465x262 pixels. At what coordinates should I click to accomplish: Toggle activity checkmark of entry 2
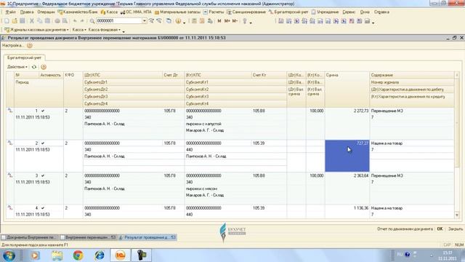(43, 143)
